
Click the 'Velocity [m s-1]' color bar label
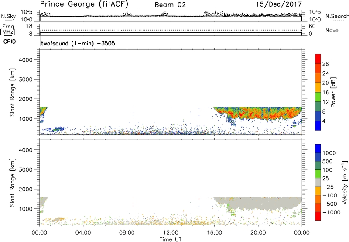pos(344,182)
